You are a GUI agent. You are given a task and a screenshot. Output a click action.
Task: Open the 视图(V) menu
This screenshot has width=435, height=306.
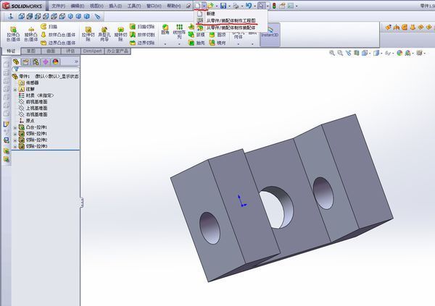click(x=96, y=6)
